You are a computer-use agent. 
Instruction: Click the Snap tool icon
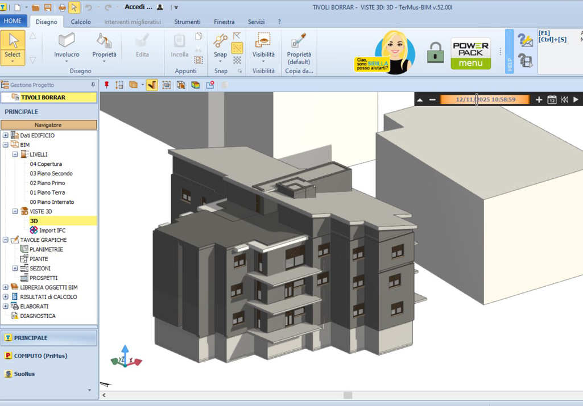[x=220, y=41]
